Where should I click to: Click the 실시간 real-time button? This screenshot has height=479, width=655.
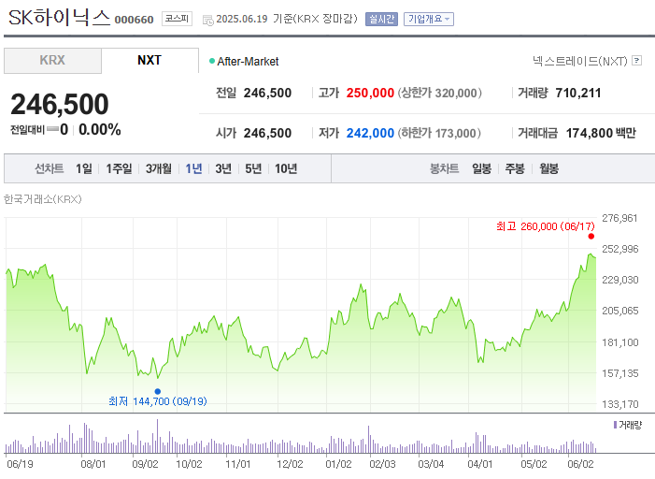point(381,20)
